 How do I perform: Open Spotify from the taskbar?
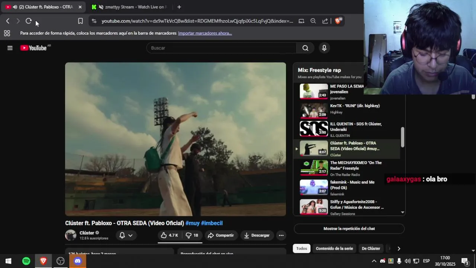[26, 261]
